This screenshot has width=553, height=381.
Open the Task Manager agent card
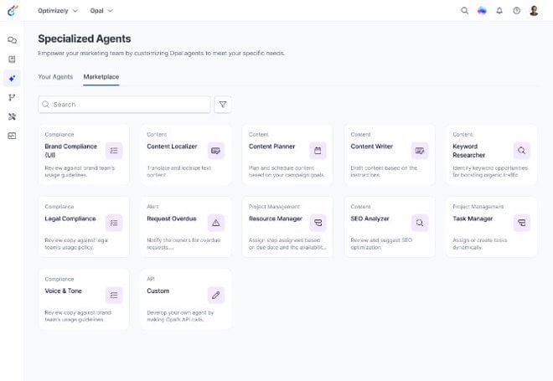point(491,227)
